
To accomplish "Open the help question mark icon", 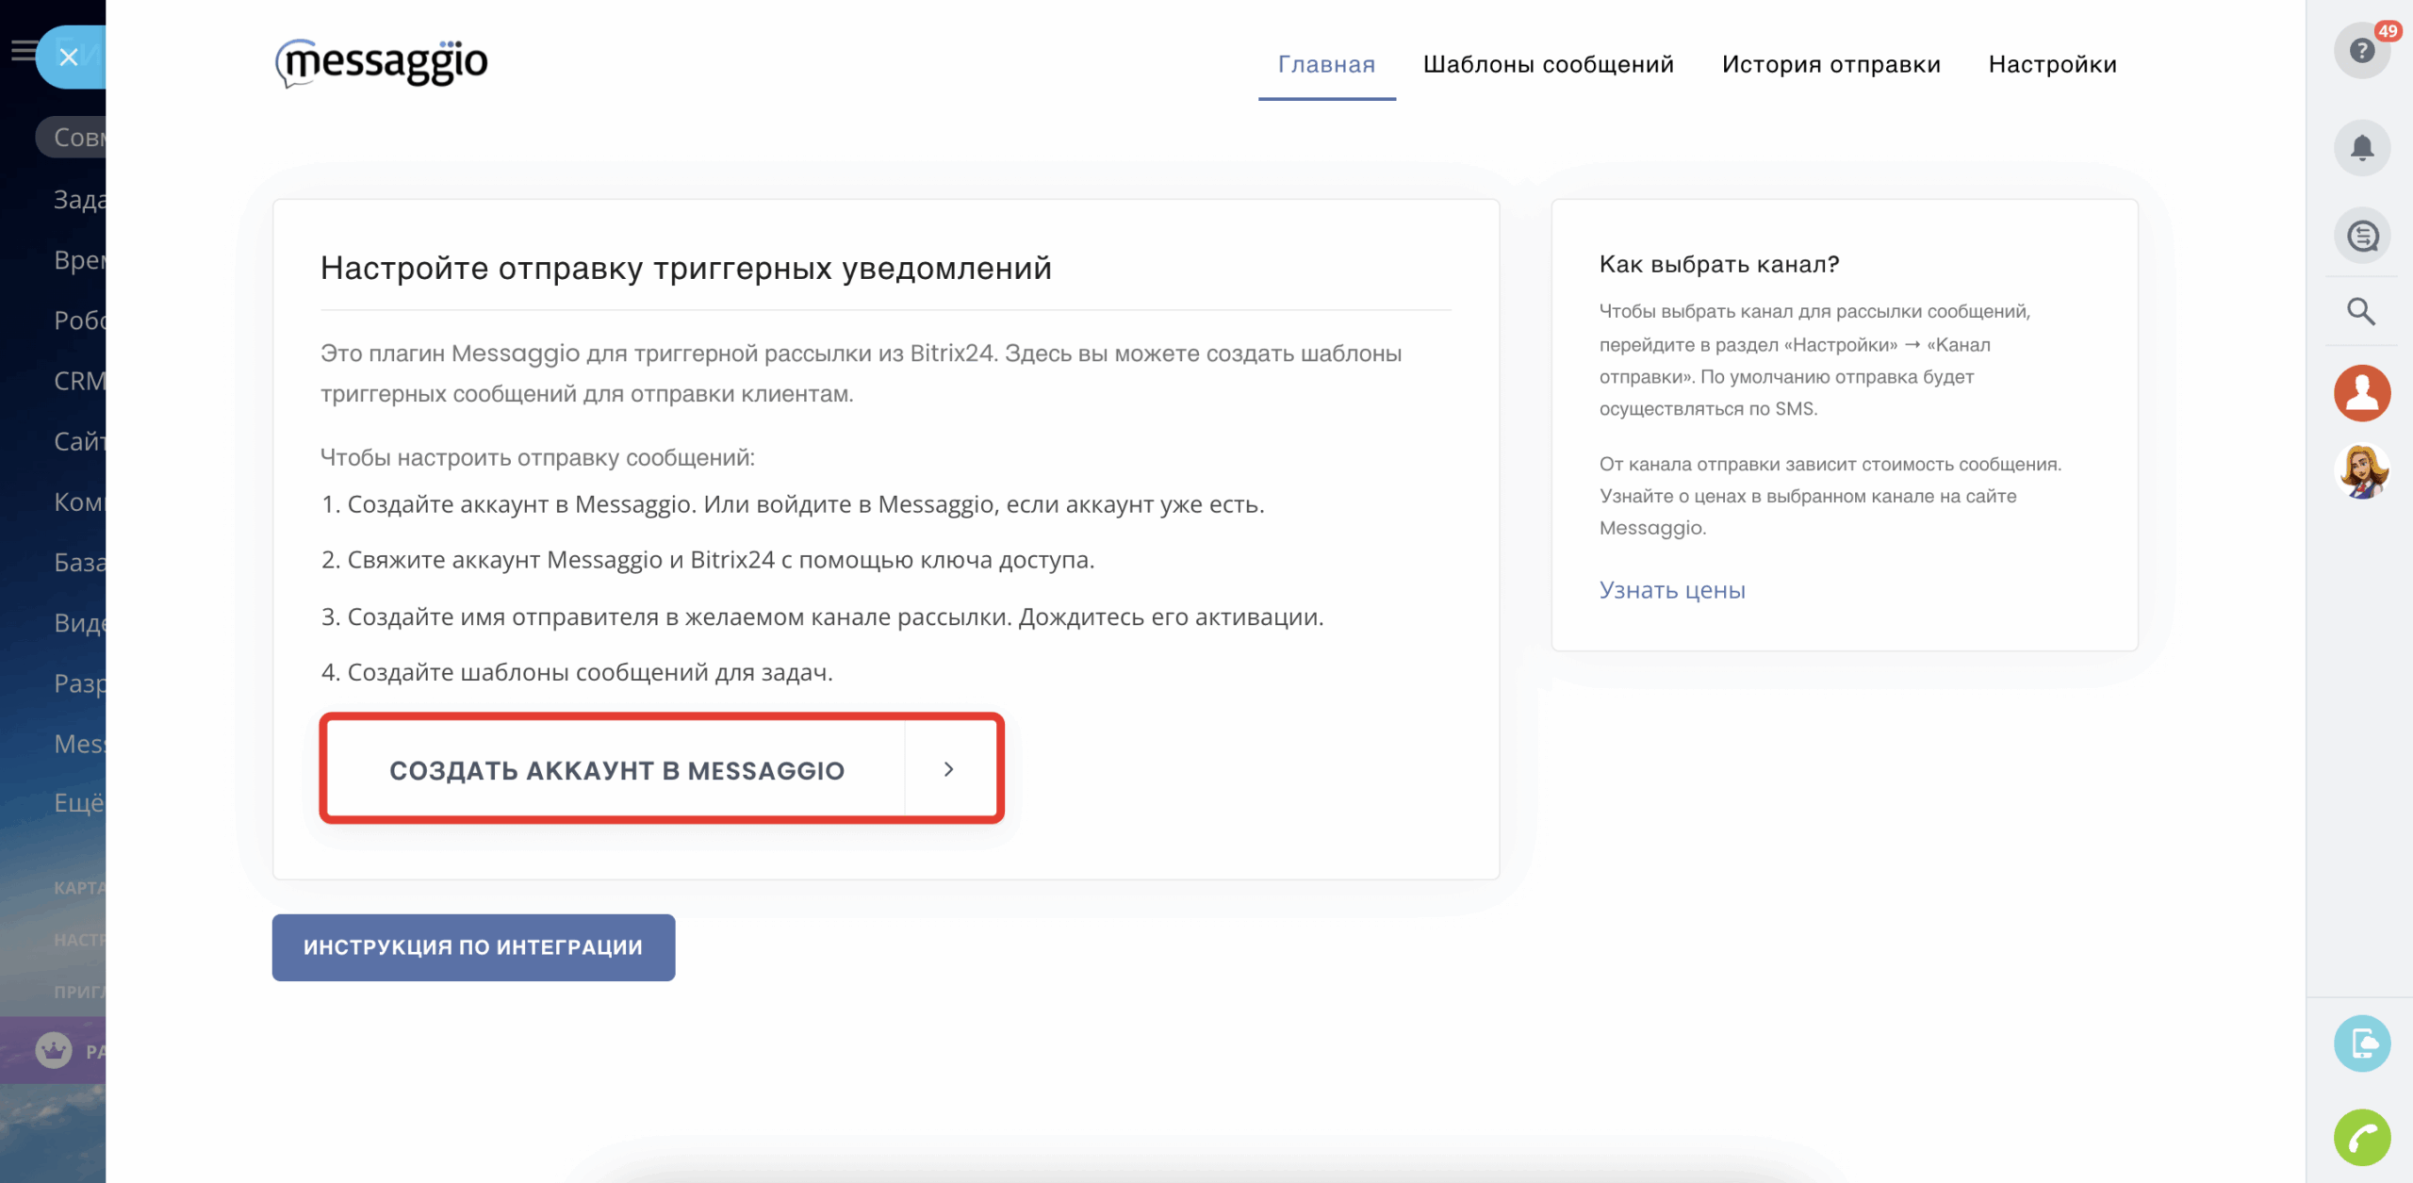I will click(x=2361, y=51).
